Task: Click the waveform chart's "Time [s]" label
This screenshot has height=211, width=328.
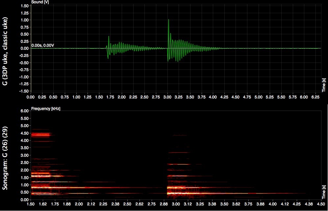Action: (x=324, y=85)
